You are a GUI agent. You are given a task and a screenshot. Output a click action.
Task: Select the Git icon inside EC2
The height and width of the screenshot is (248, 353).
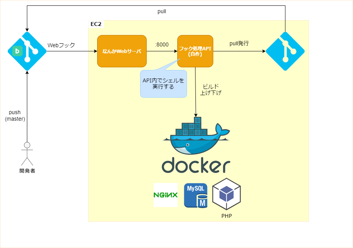(285, 51)
